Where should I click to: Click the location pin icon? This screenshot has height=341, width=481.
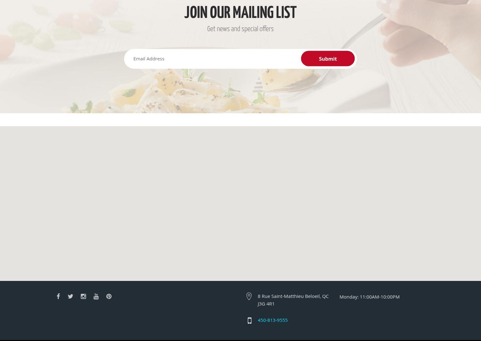(249, 296)
